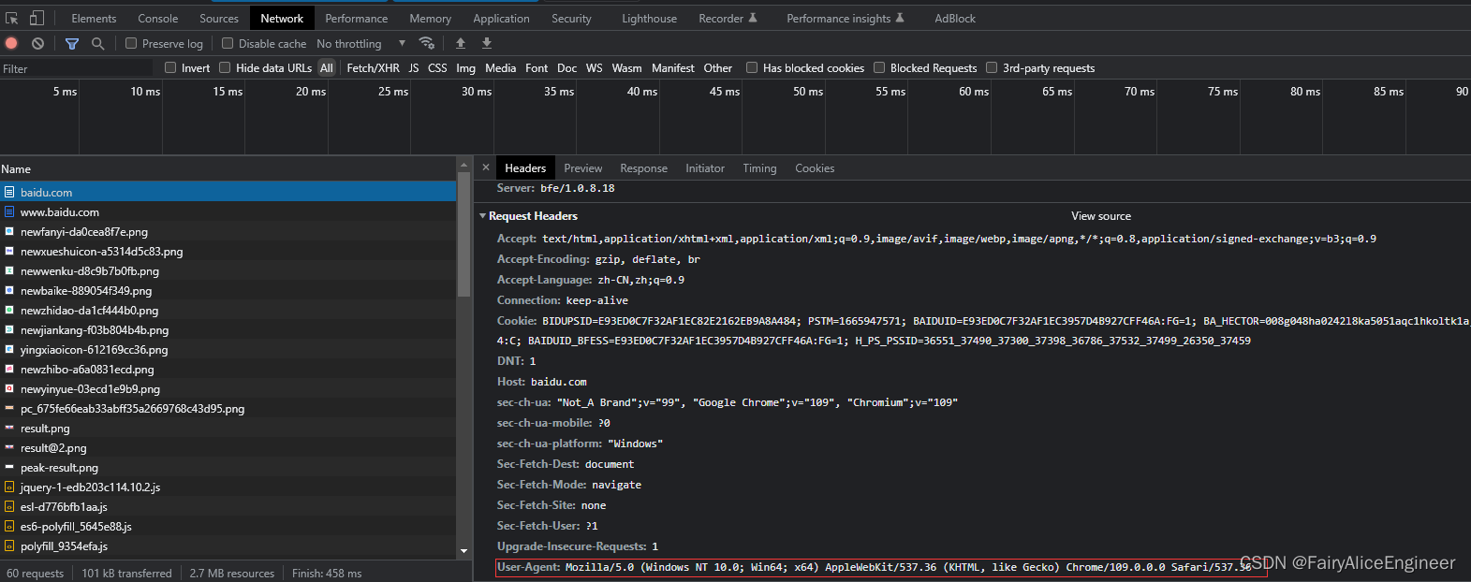The height and width of the screenshot is (582, 1471).
Task: Select newzhidao-da1cf444b0.png request
Action: click(228, 310)
